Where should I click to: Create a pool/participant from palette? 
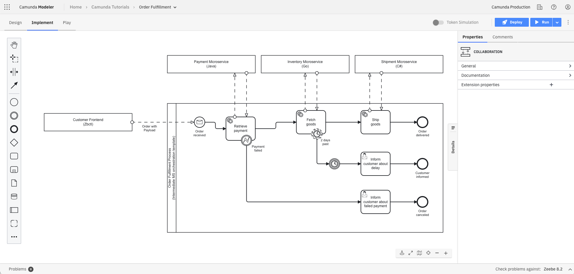pyautogui.click(x=14, y=210)
